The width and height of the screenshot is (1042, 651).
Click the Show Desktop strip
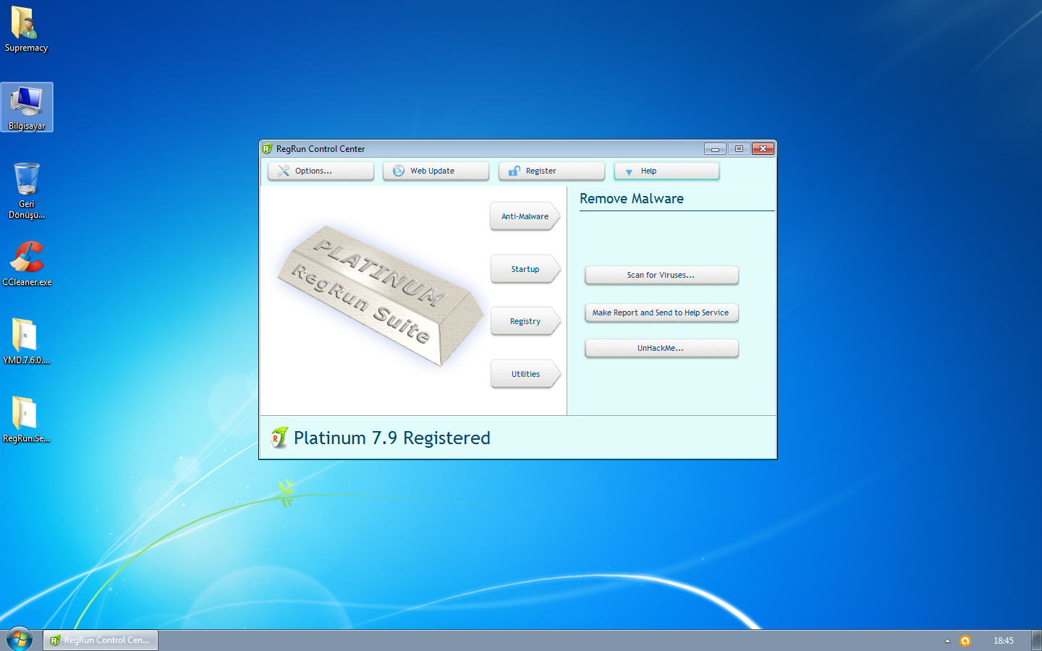click(1036, 640)
